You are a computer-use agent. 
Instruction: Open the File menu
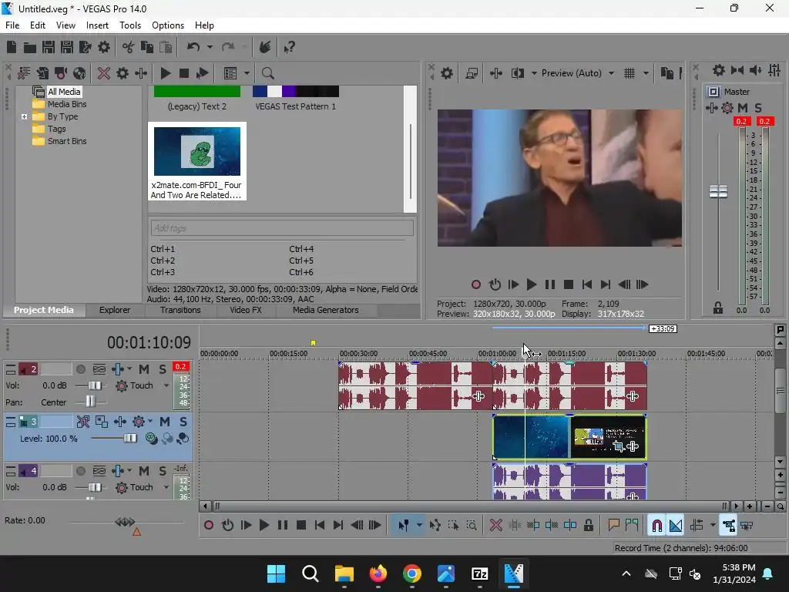12,25
